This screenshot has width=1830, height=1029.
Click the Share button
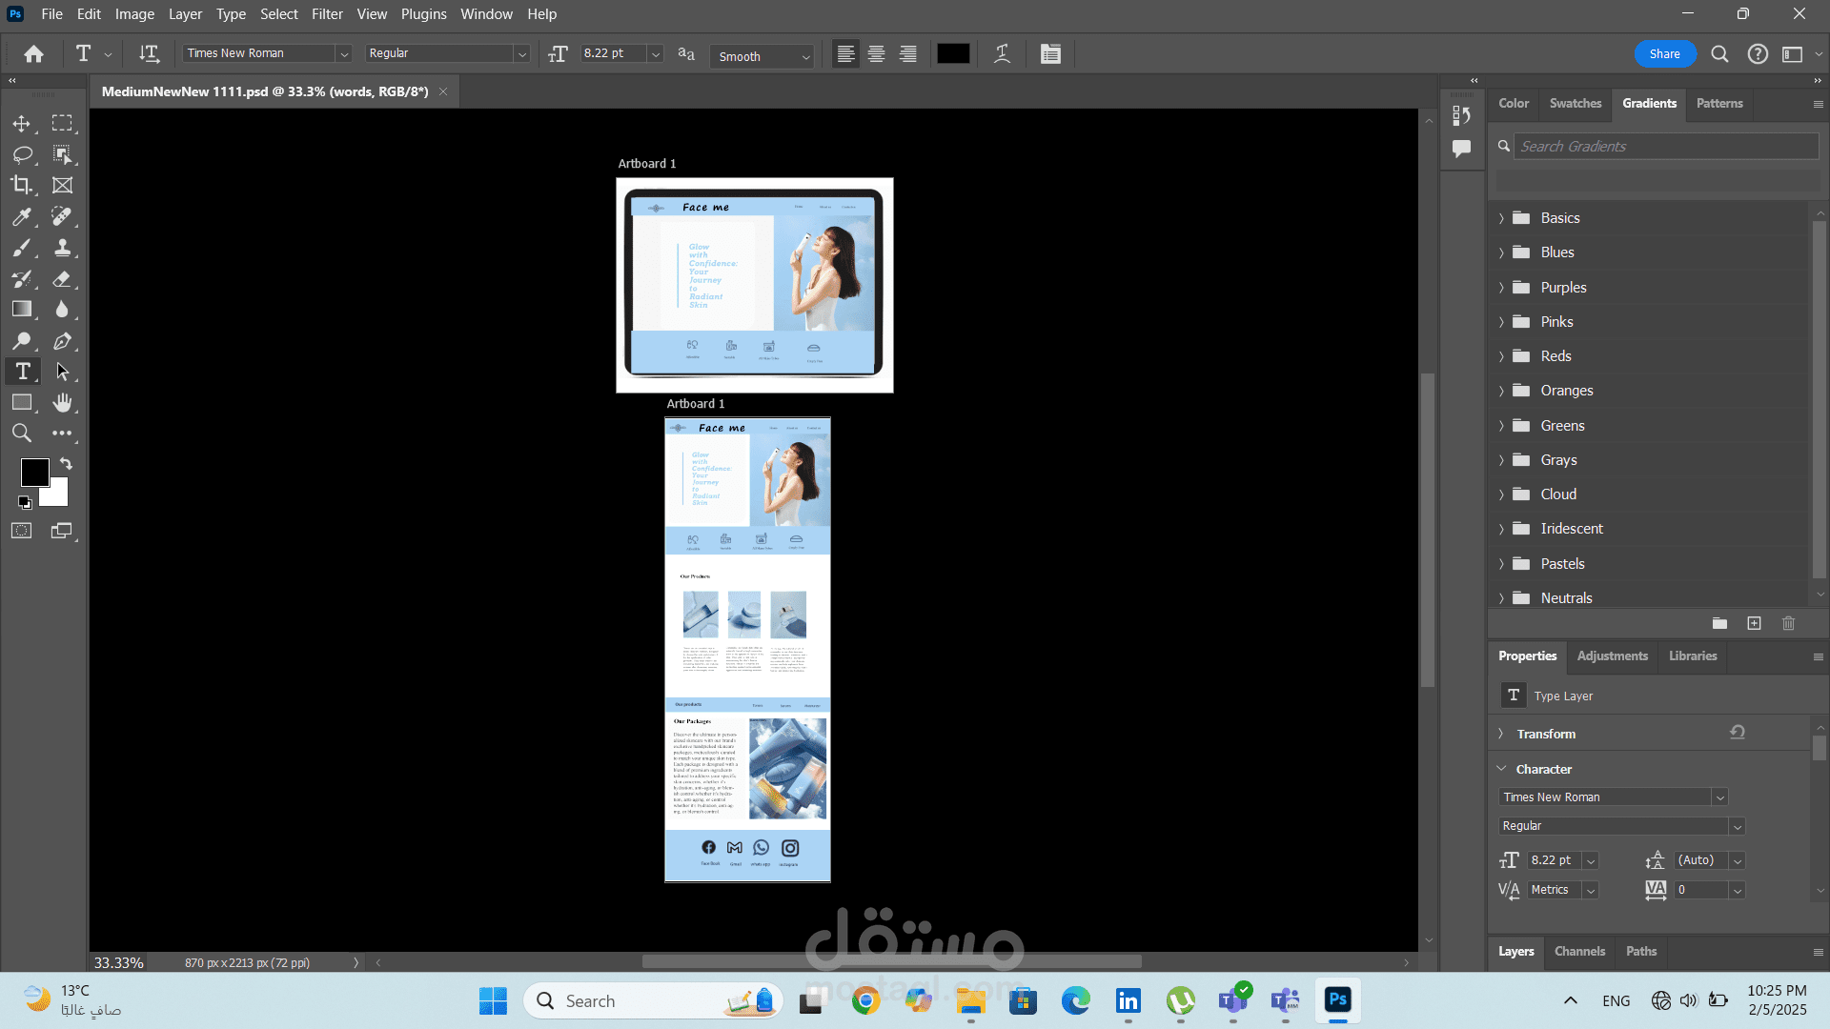point(1664,54)
